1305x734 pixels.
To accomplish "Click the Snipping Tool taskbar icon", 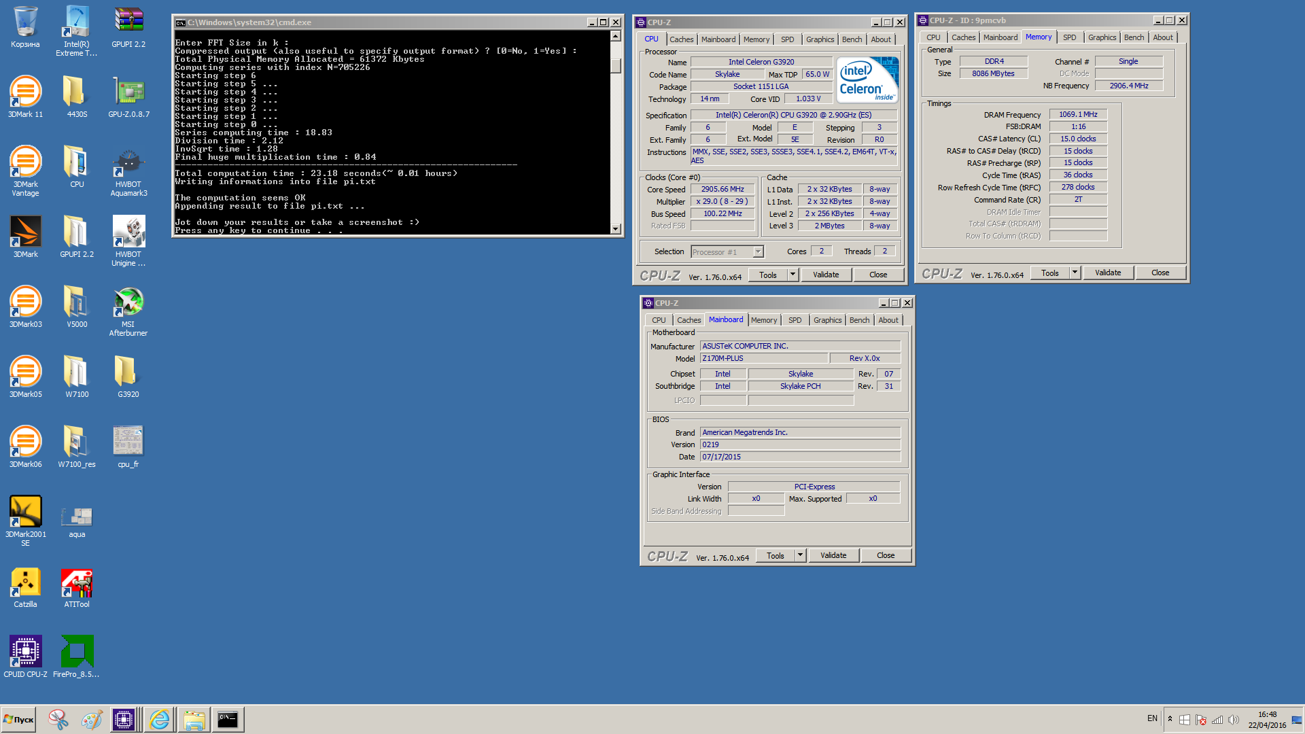I will pos(58,720).
